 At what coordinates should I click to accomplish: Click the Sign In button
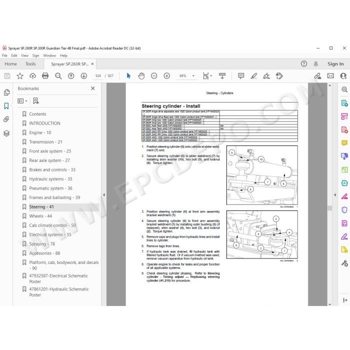click(335, 64)
